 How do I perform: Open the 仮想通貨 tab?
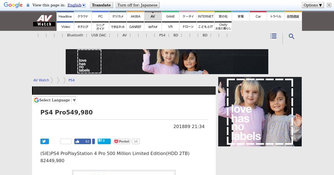(x=293, y=16)
